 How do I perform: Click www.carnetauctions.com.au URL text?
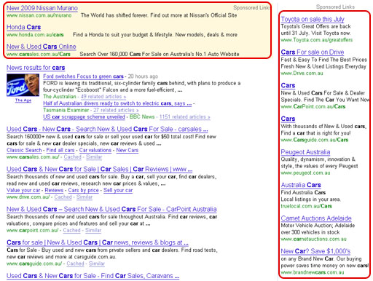click(314, 239)
